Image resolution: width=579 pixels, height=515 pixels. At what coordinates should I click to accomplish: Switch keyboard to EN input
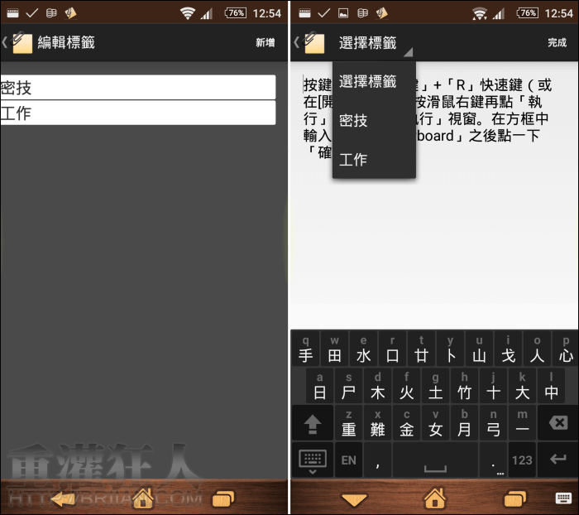point(349,460)
